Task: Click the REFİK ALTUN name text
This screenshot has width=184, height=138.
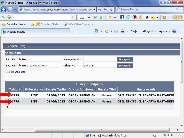Action: pos(15,72)
